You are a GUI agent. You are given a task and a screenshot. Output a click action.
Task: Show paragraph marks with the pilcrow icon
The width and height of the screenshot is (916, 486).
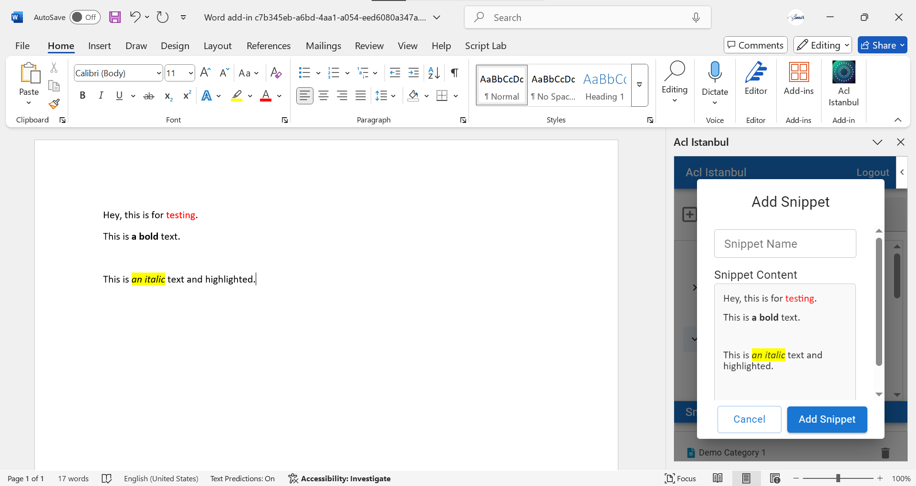(455, 73)
